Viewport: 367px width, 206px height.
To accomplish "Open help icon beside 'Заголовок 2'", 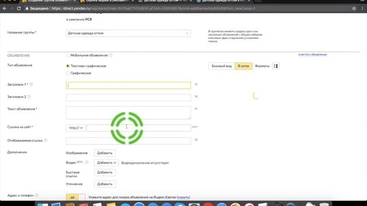I will [x=29, y=97].
